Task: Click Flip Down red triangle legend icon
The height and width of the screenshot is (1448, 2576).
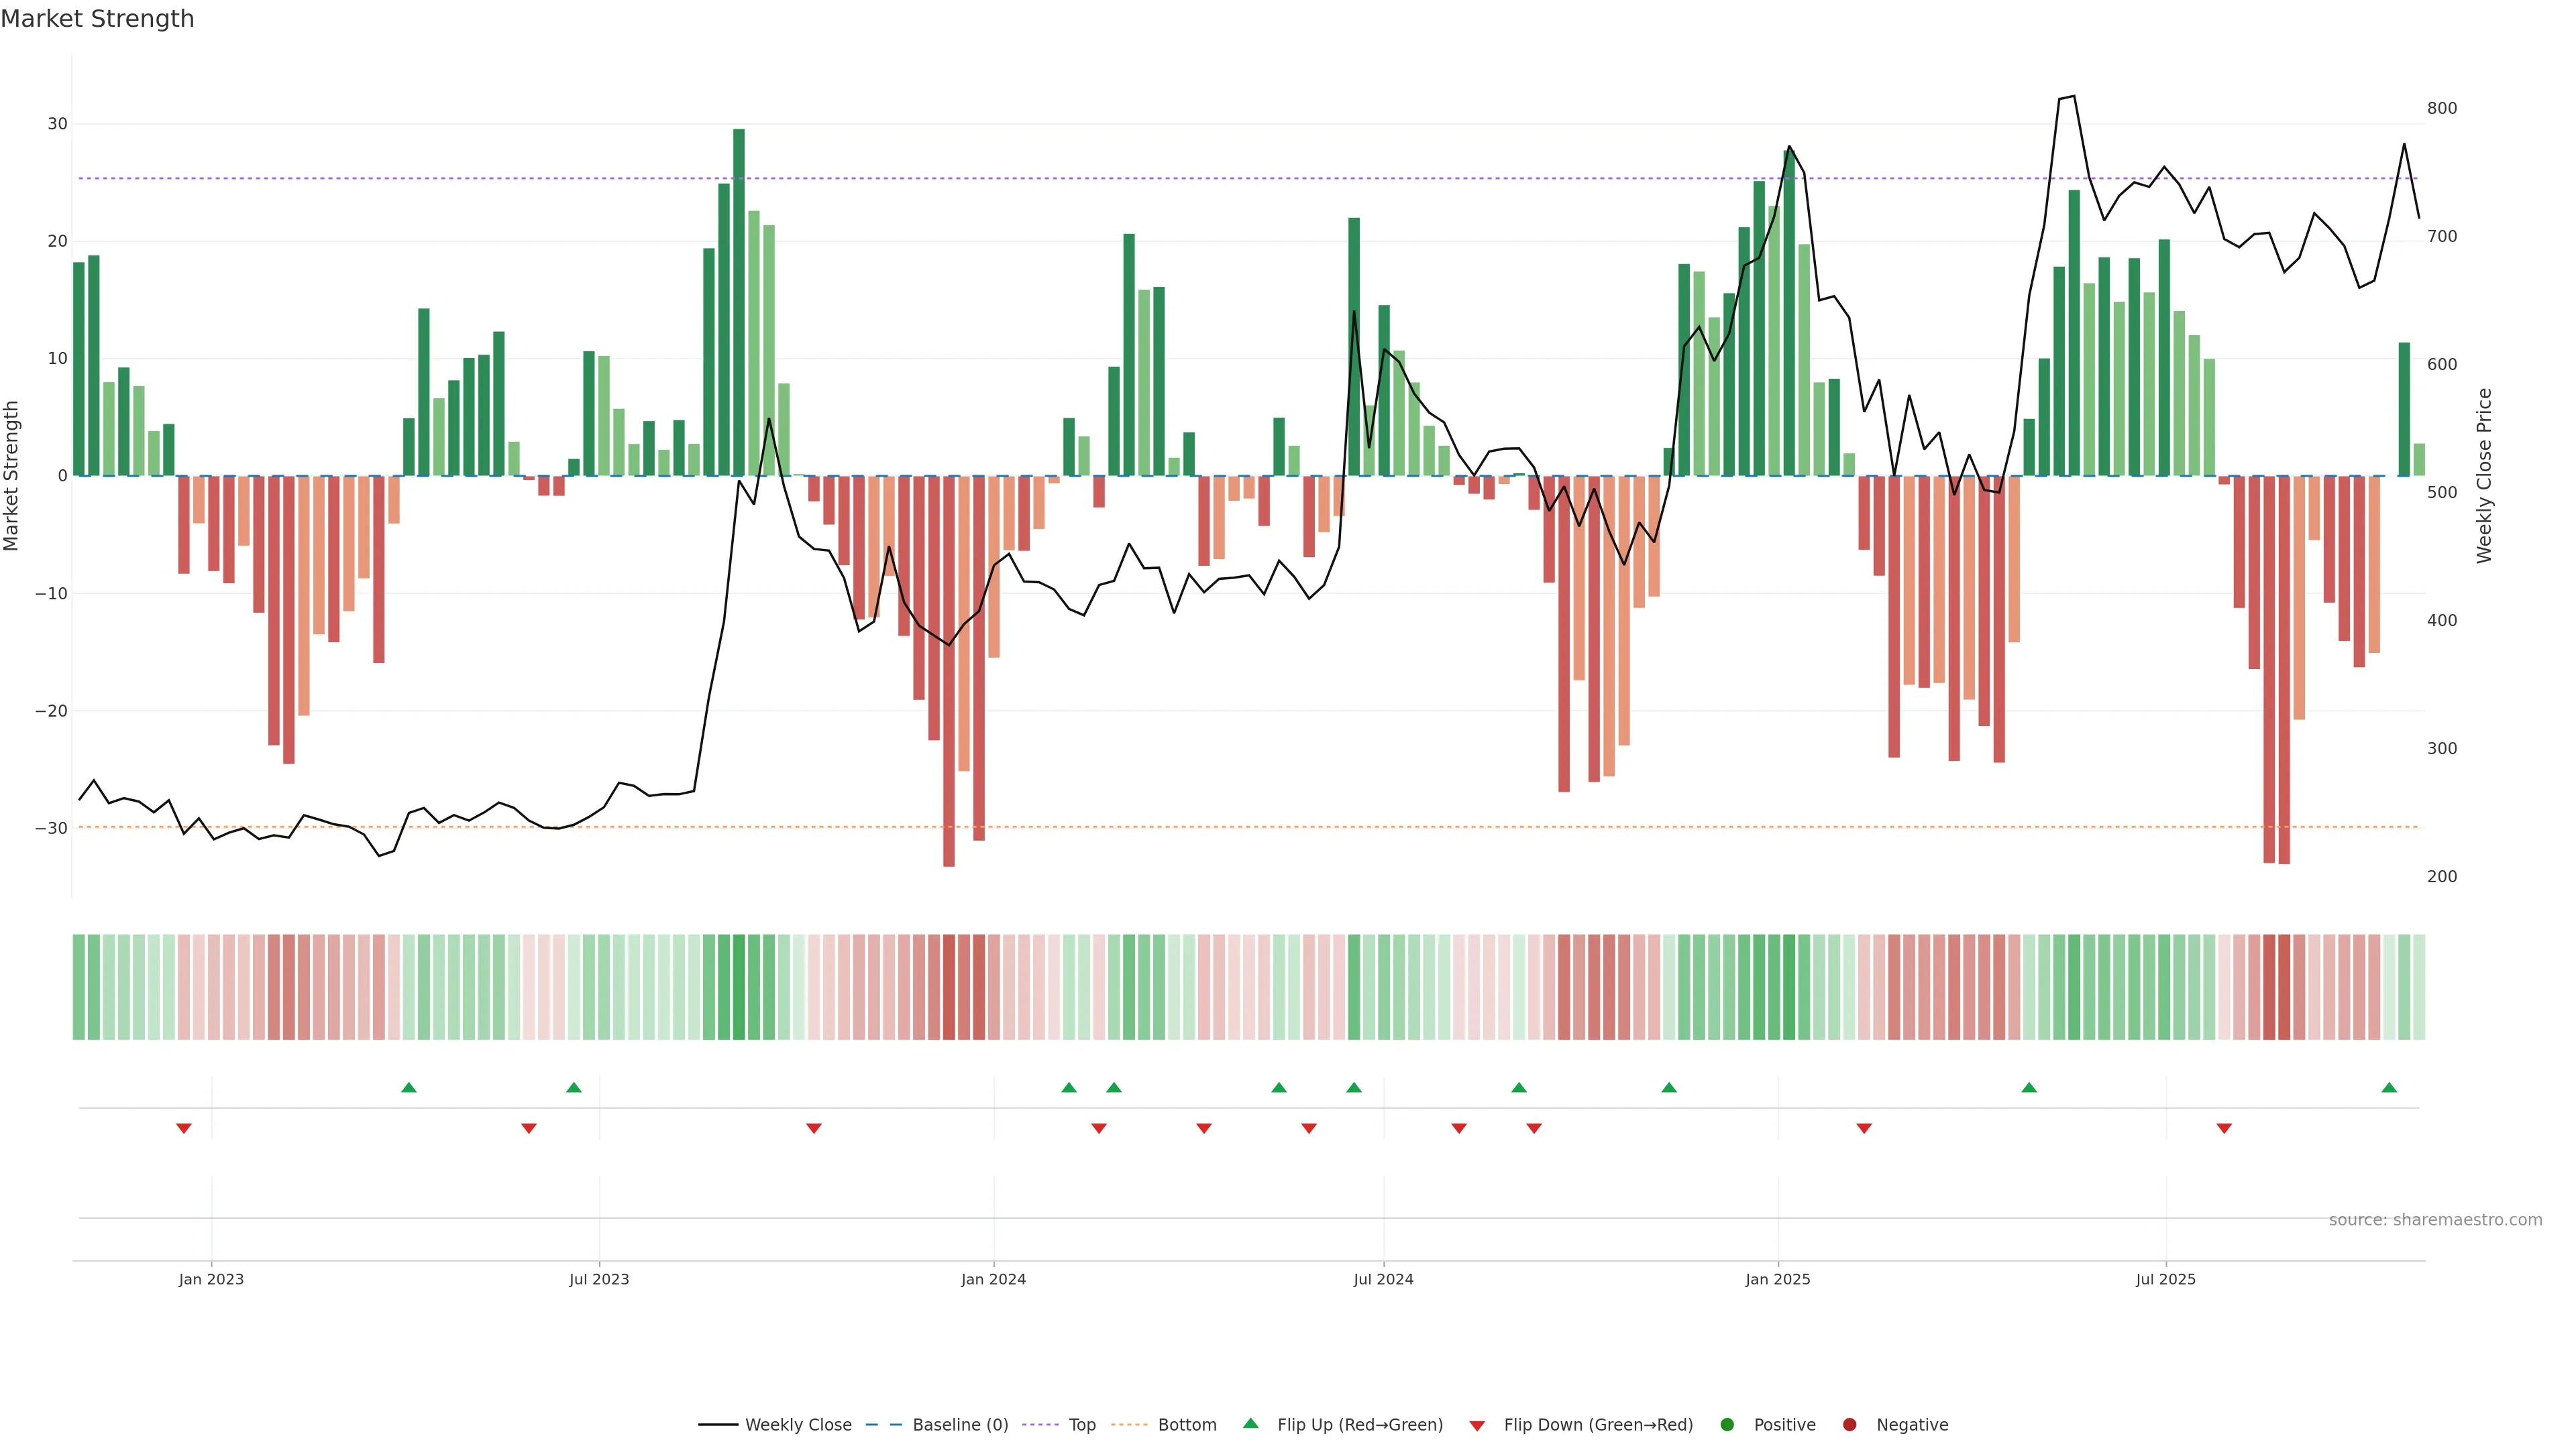Action: pyautogui.click(x=1477, y=1426)
